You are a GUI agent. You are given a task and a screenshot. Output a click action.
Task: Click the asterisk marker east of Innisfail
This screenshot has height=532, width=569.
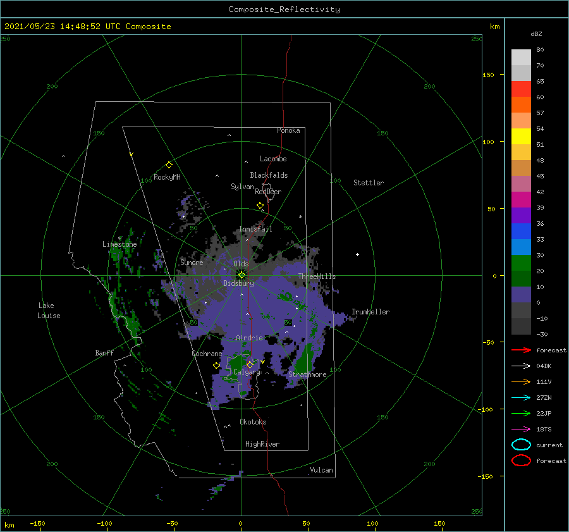tap(300, 217)
